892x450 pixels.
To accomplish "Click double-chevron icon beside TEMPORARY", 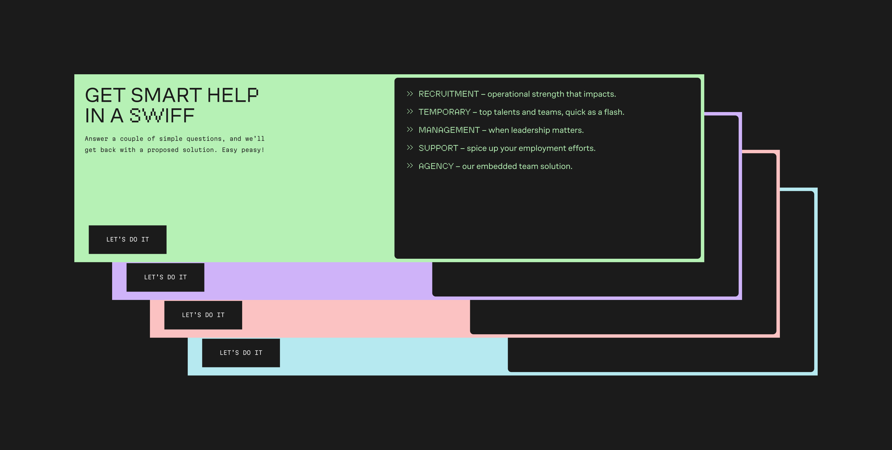I will [x=410, y=111].
